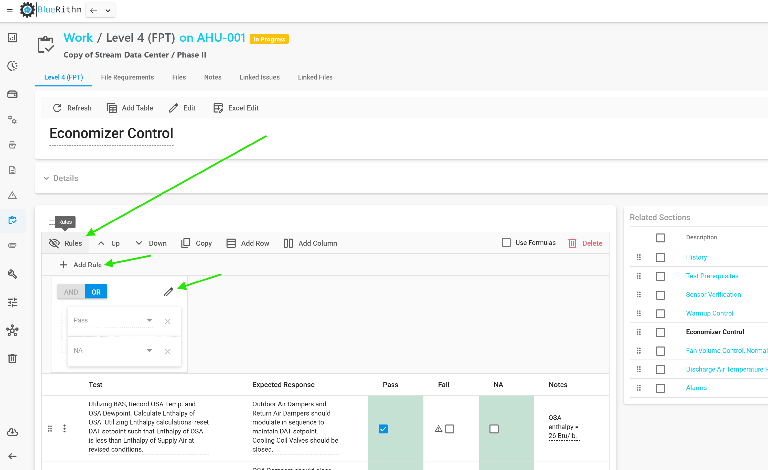The image size is (768, 470).
Task: Click the pencil edit icon beside AND/OR
Action: tap(168, 292)
